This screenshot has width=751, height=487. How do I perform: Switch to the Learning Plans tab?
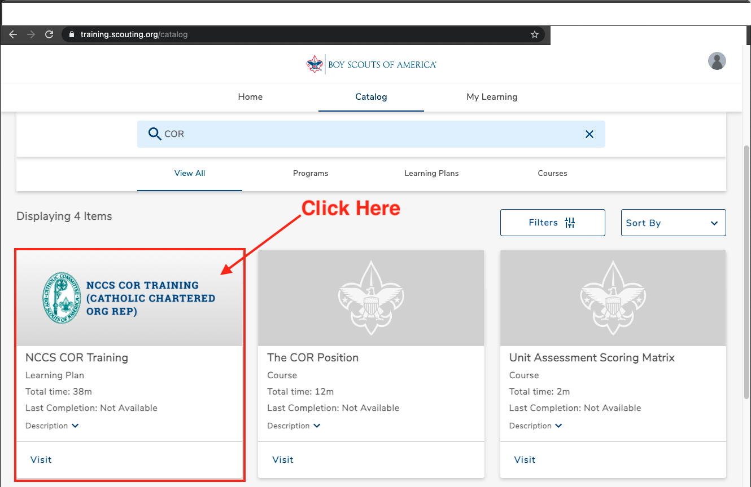(x=431, y=174)
